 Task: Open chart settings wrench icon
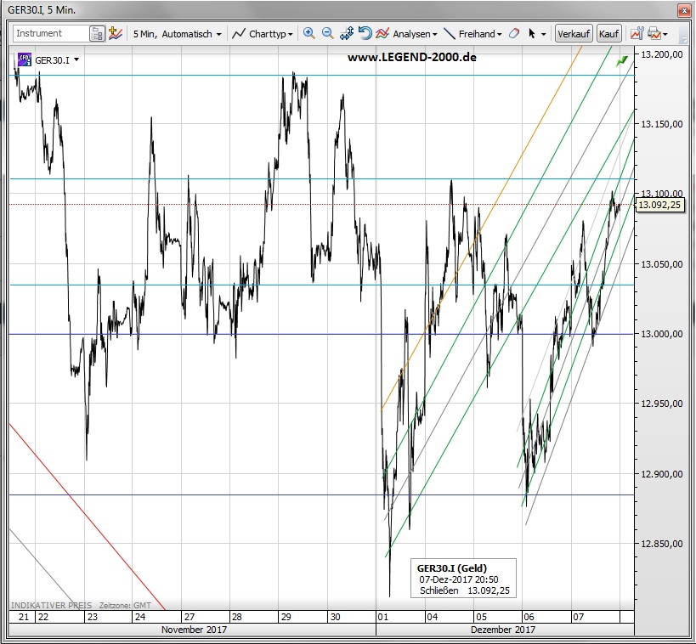(x=637, y=33)
